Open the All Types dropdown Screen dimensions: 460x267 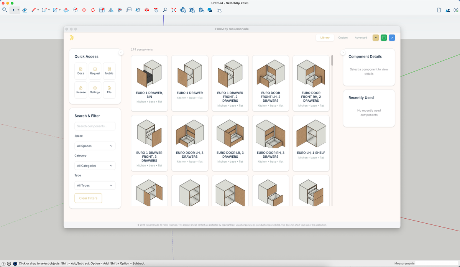point(95,186)
